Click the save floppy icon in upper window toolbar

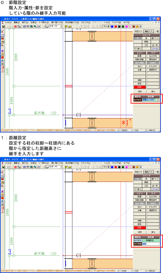pyautogui.click(x=3, y=26)
